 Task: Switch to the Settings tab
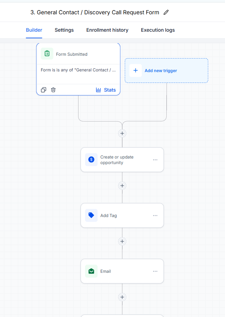[x=64, y=30]
